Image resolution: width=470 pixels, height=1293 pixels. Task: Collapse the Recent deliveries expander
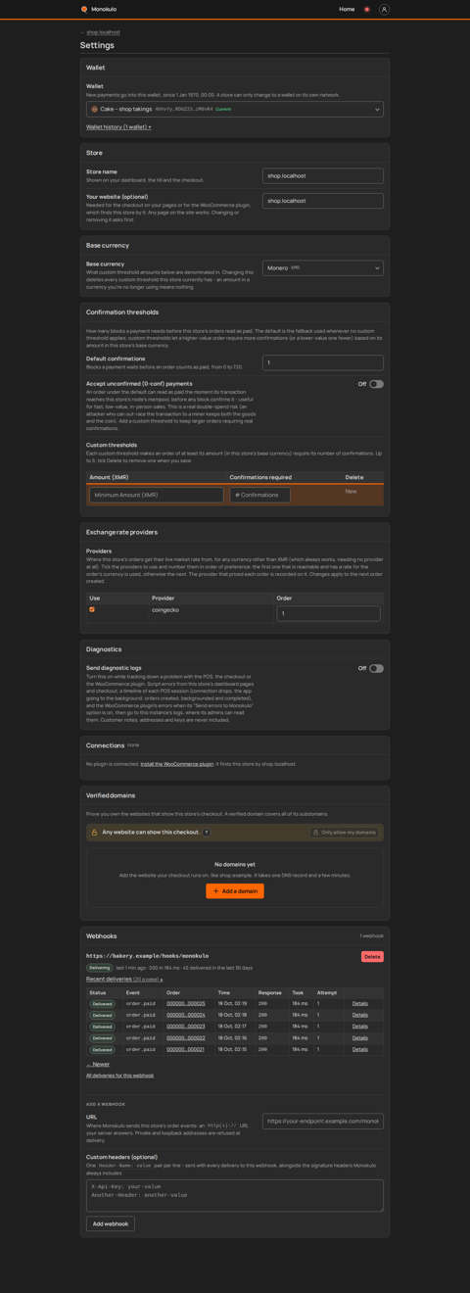pyautogui.click(x=124, y=979)
